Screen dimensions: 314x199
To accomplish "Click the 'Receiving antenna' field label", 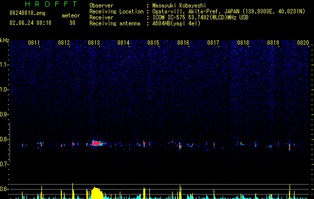I will (115, 23).
